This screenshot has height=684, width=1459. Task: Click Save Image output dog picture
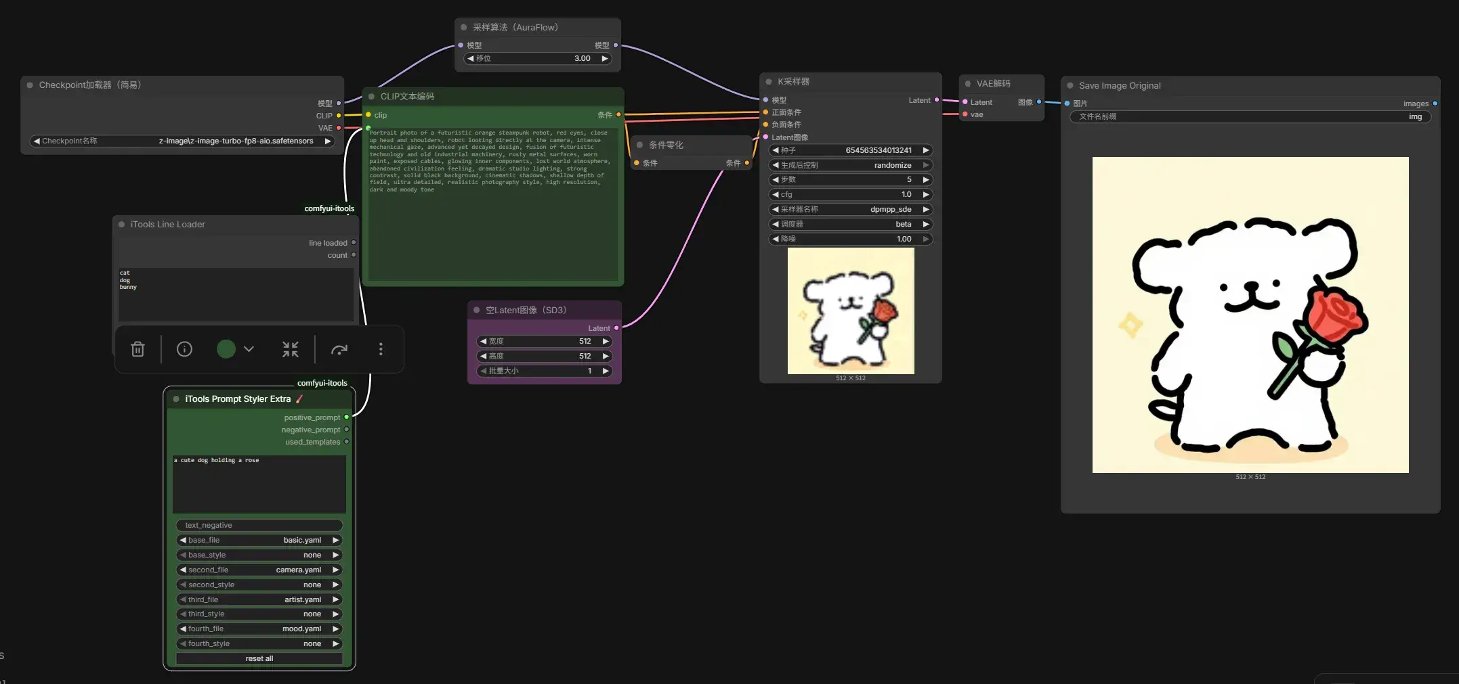[x=1250, y=315]
